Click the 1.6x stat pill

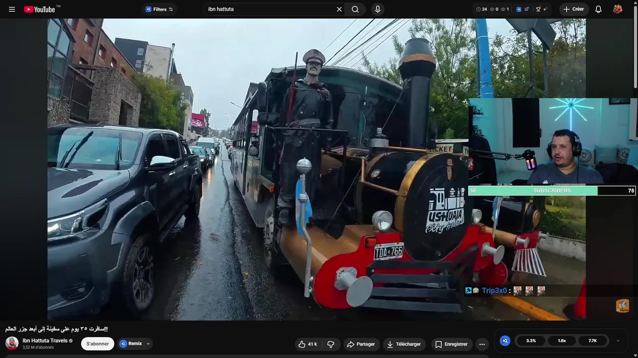[562, 341]
